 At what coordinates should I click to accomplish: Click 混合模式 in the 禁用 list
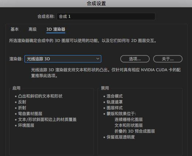[x=114, y=96]
